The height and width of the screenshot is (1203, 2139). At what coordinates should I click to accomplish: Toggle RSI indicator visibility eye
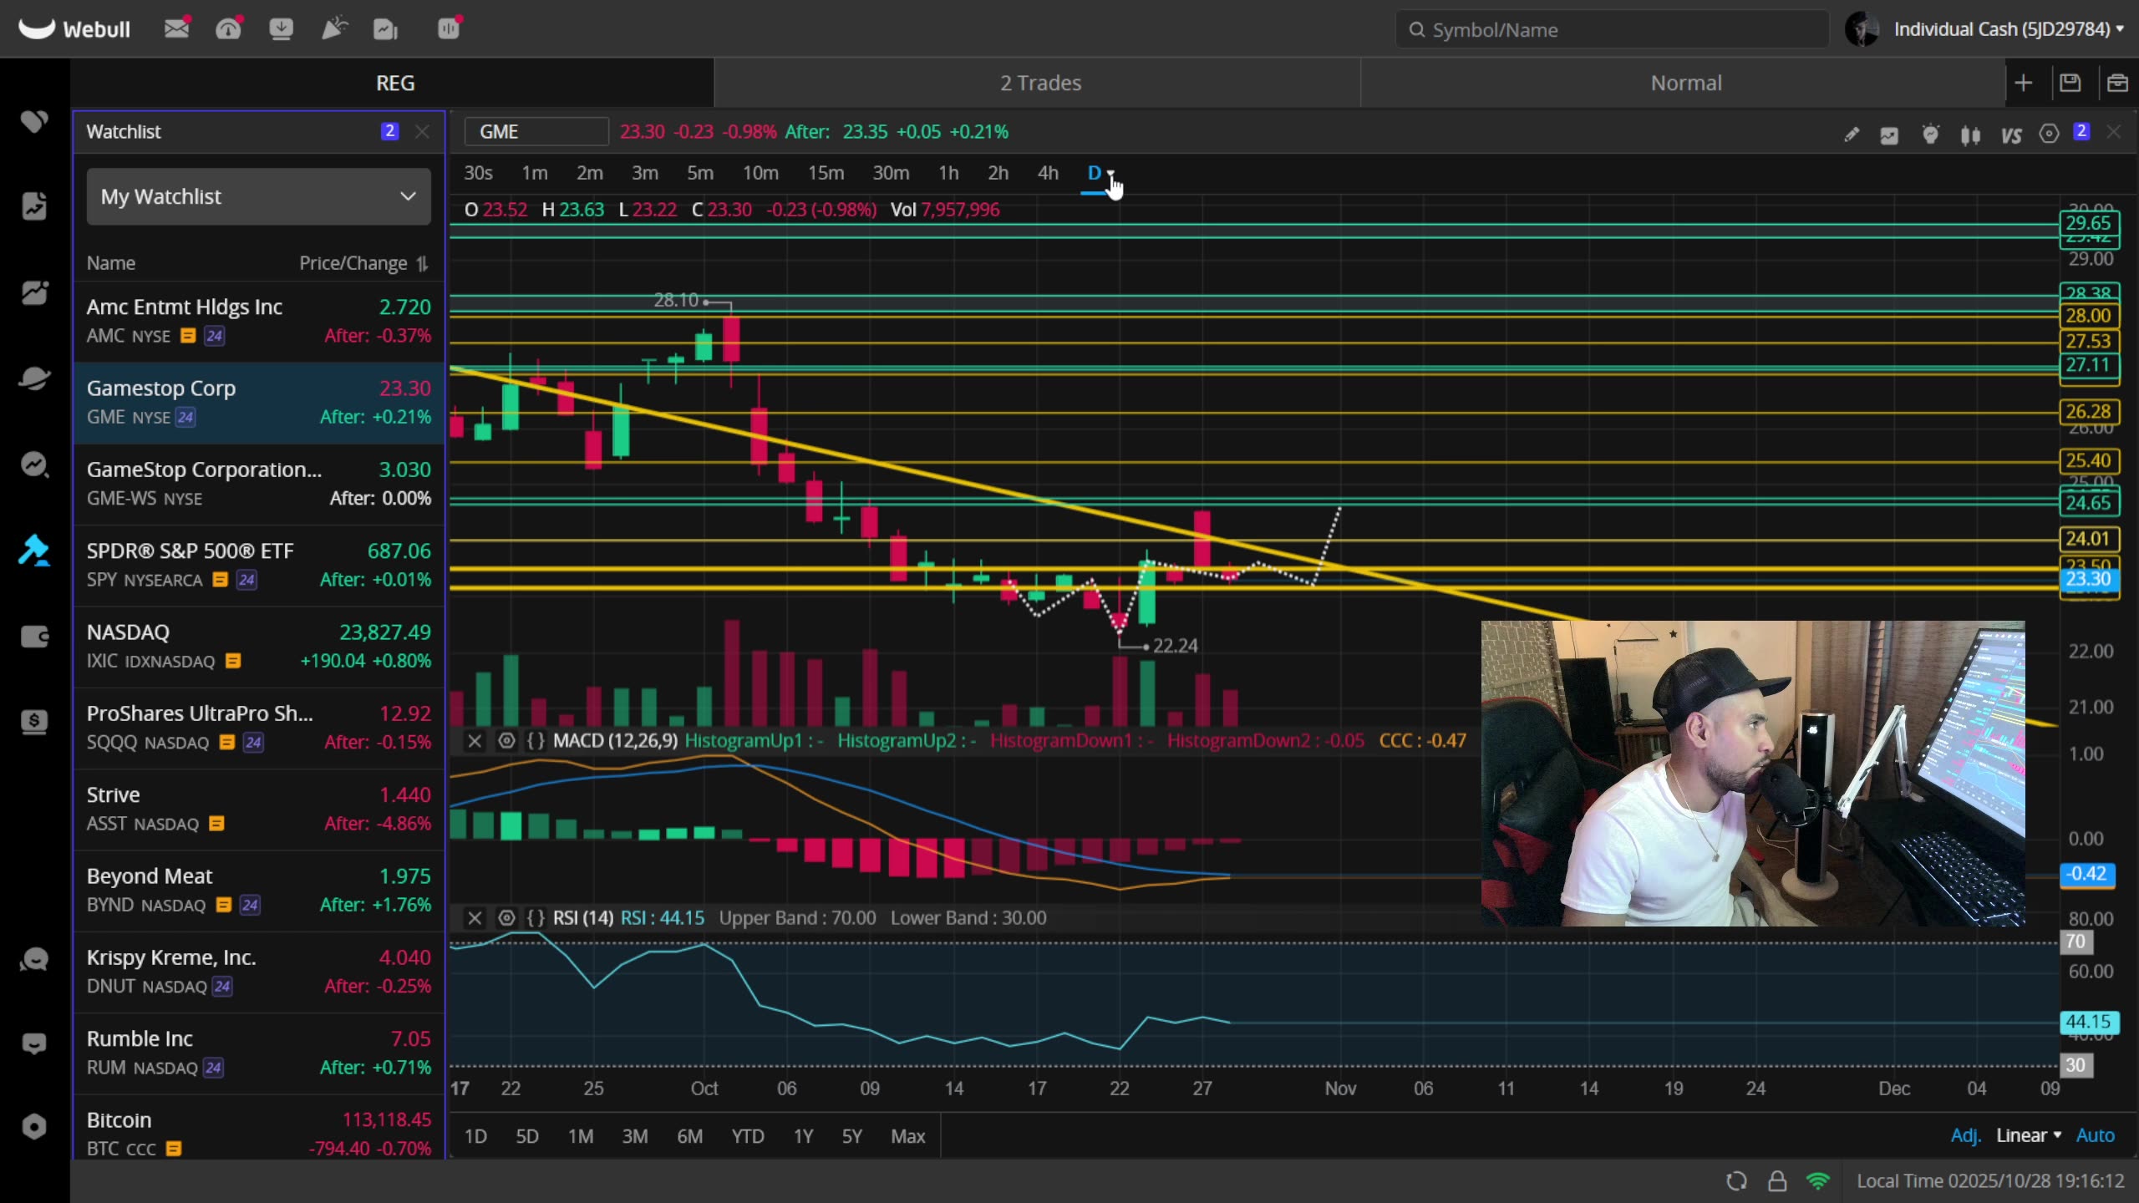click(506, 918)
